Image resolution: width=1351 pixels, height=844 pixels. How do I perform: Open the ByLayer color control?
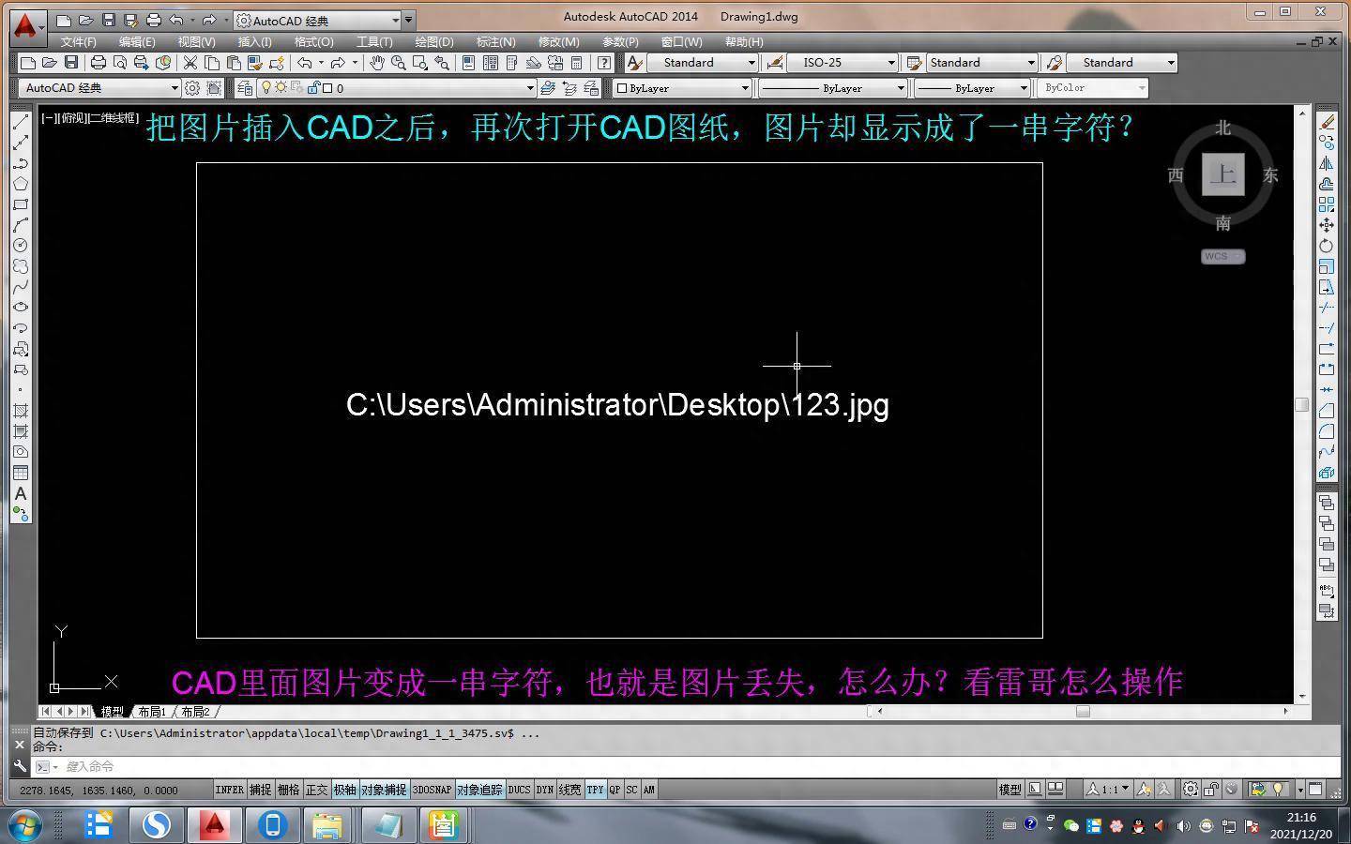[683, 88]
